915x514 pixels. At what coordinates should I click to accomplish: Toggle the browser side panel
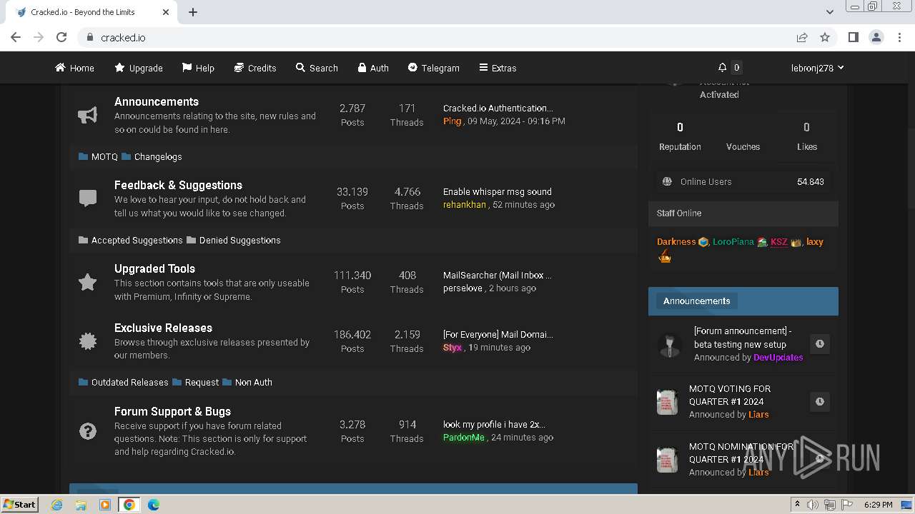click(853, 37)
